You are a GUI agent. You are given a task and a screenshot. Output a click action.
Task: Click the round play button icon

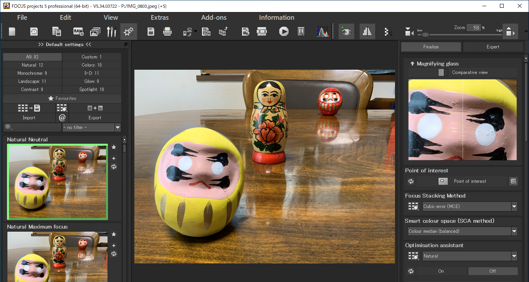[x=284, y=32]
